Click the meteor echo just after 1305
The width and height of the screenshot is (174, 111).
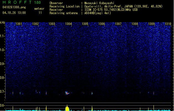(92, 93)
